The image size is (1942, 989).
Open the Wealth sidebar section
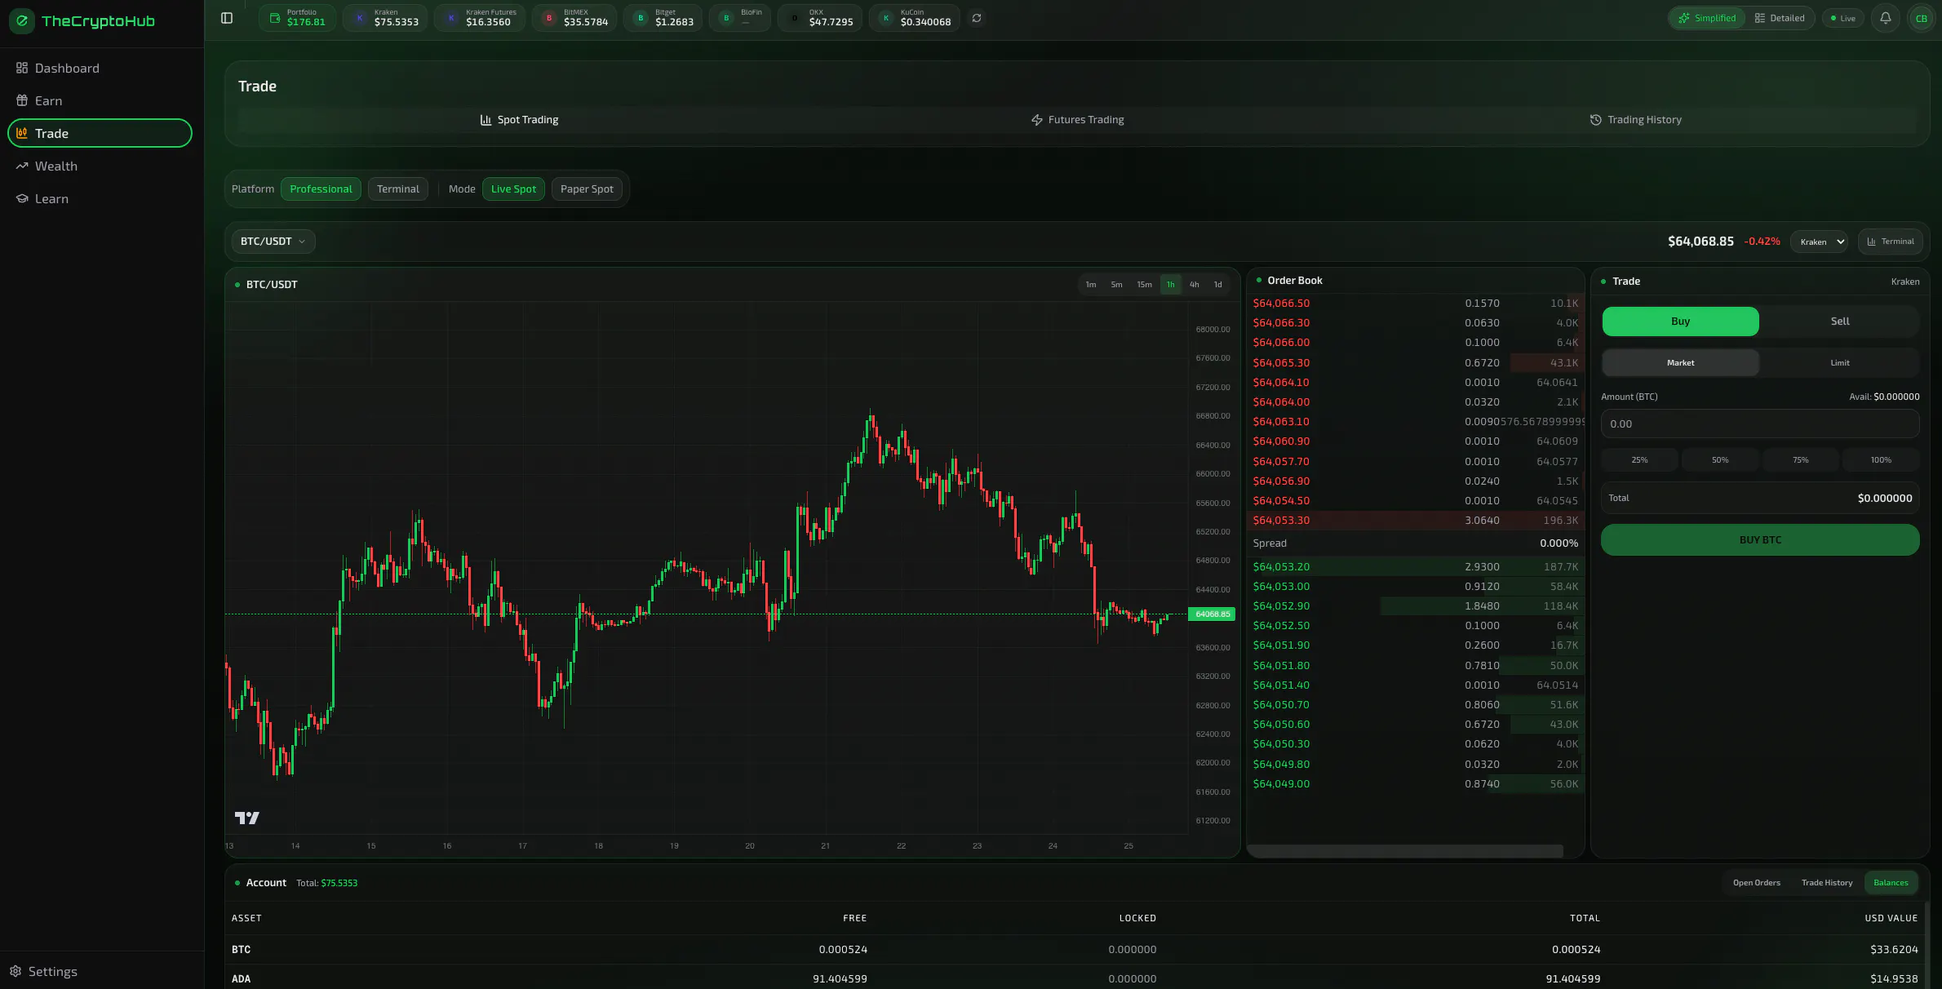tap(100, 166)
